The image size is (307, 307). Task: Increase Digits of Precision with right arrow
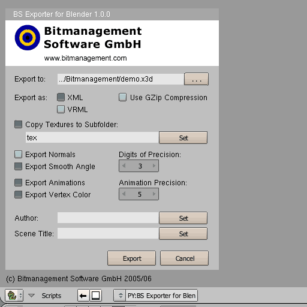pyautogui.click(x=154, y=165)
